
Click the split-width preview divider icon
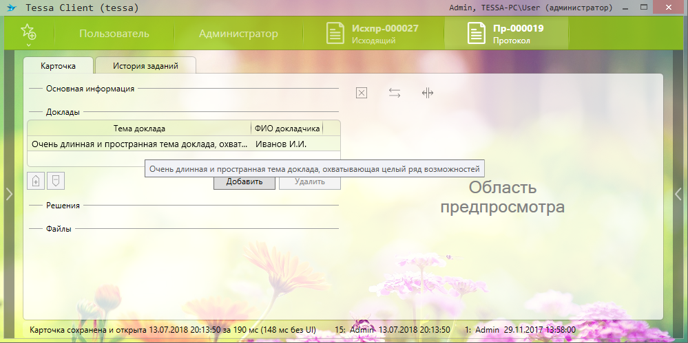[428, 93]
